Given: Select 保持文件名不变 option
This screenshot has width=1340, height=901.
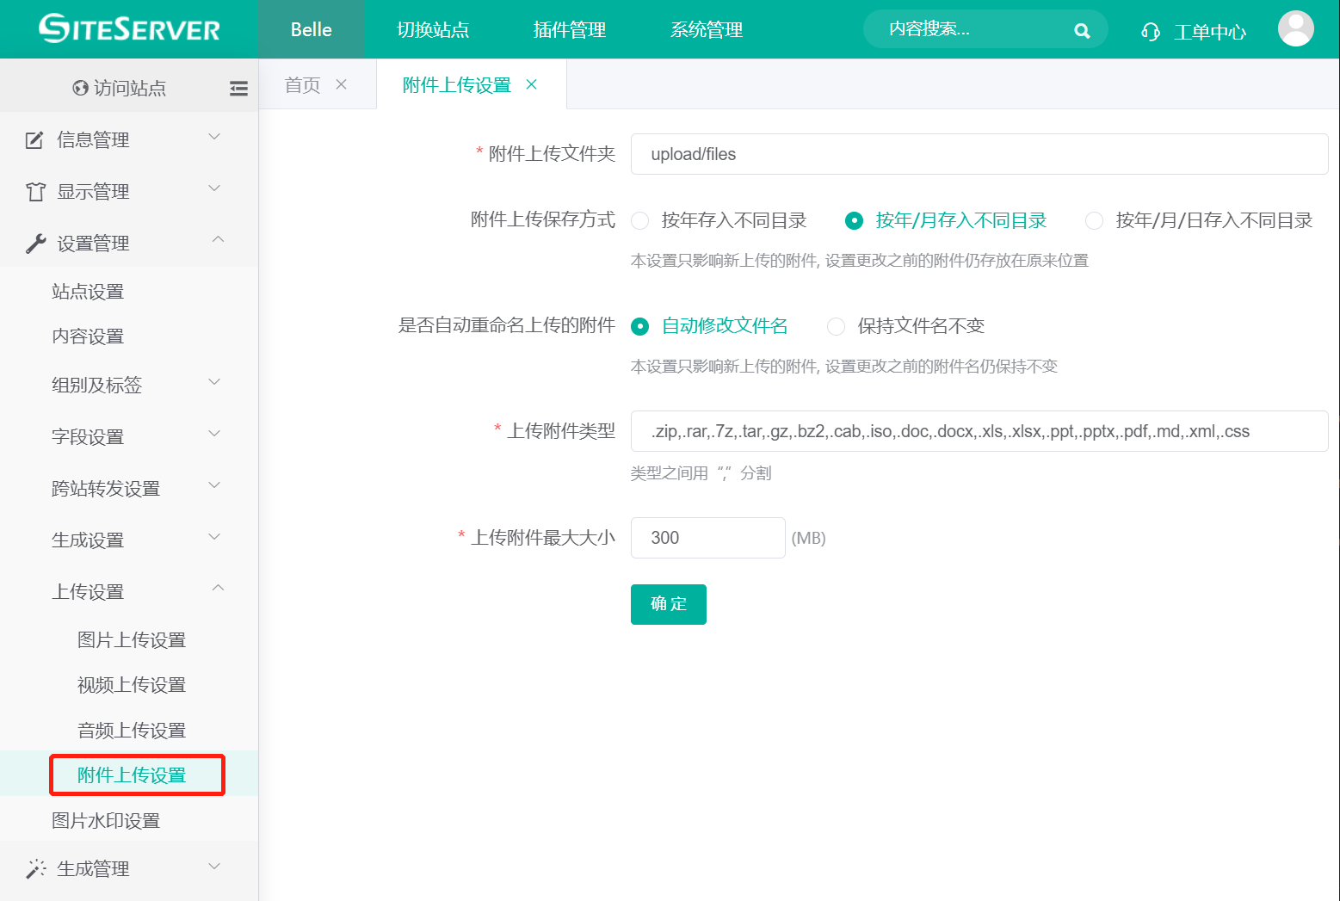Looking at the screenshot, I should point(836,326).
